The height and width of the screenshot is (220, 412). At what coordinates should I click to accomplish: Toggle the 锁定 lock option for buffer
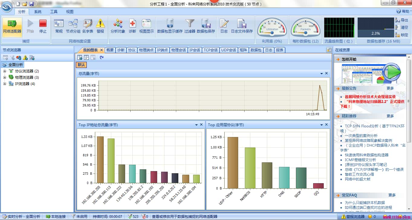point(402,35)
